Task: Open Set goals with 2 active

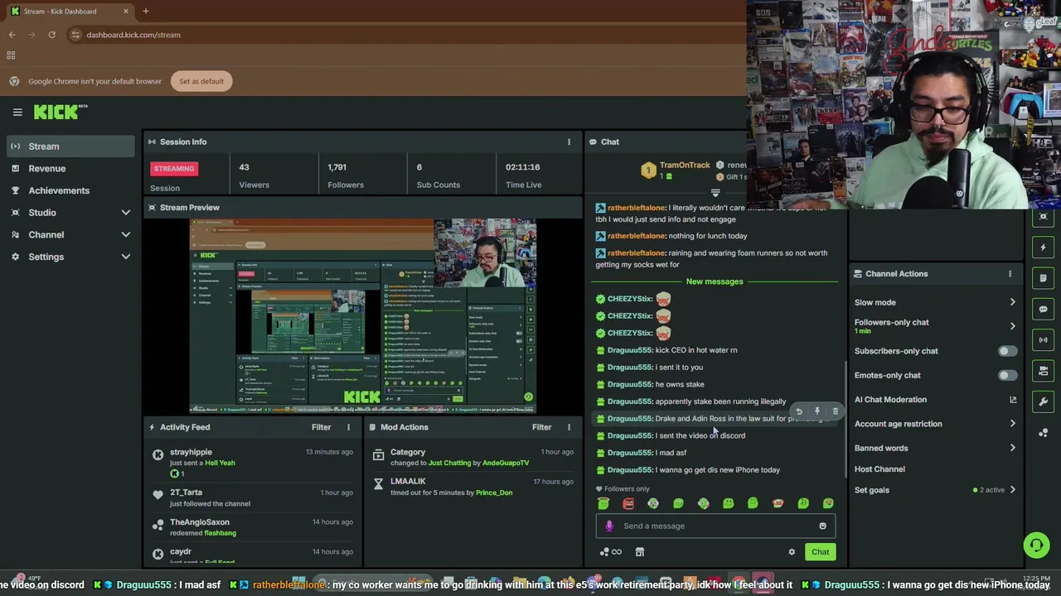Action: 935,490
